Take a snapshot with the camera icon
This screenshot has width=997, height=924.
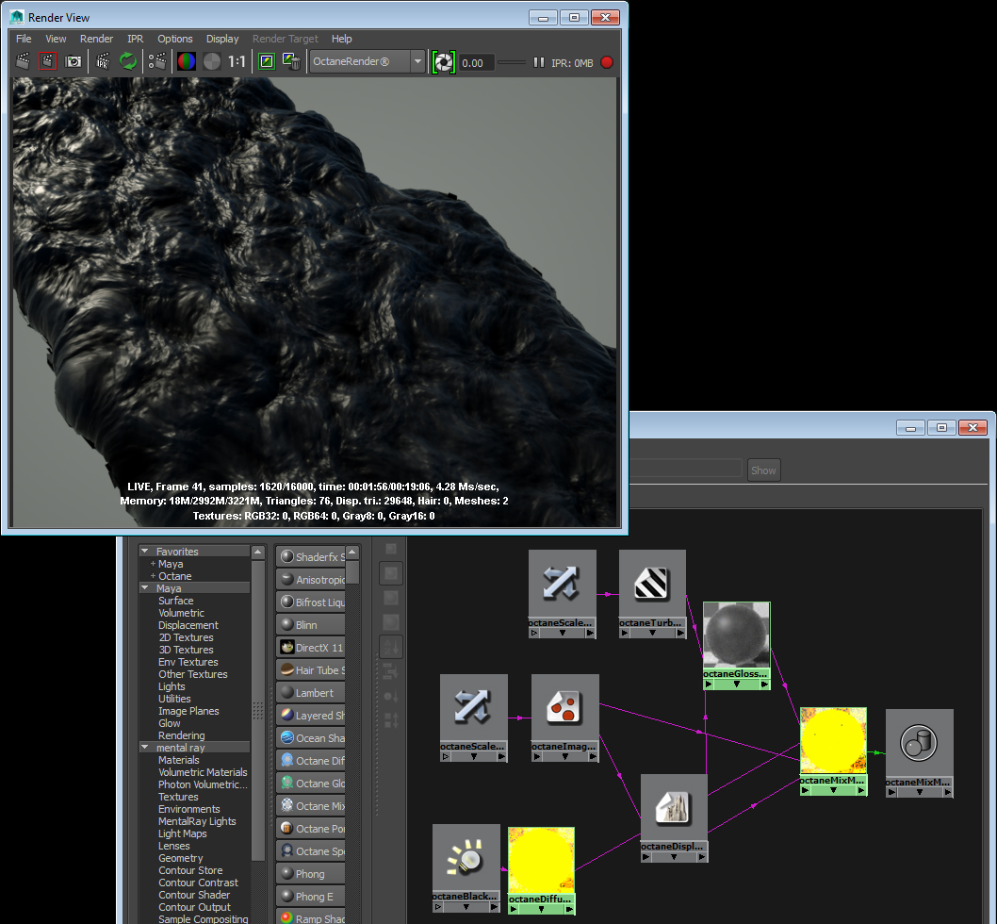click(74, 62)
